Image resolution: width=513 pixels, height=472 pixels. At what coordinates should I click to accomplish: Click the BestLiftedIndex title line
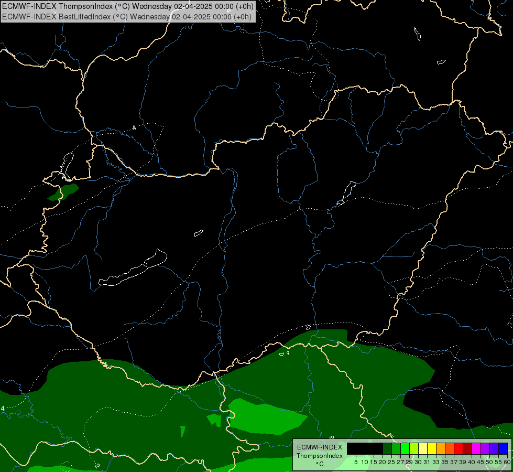pos(127,16)
